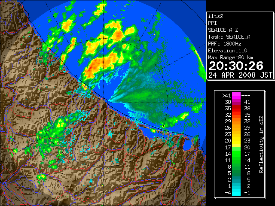Select the "24 APR 2008 JST" date
This screenshot has width=275, height=206.
(x=241, y=75)
